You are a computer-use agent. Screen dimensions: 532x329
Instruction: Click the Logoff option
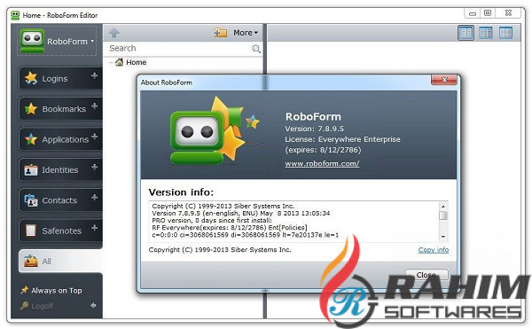[x=36, y=306]
